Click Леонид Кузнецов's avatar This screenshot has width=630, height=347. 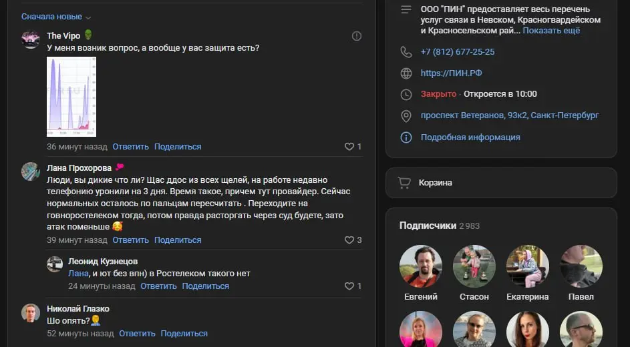pos(55,264)
